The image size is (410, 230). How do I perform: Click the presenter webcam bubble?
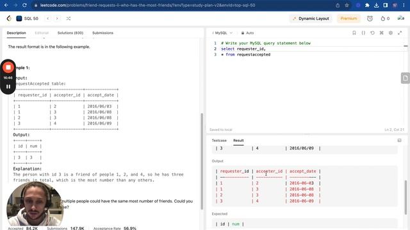click(35, 203)
